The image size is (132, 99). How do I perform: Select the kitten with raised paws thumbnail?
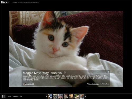coord(66,96)
